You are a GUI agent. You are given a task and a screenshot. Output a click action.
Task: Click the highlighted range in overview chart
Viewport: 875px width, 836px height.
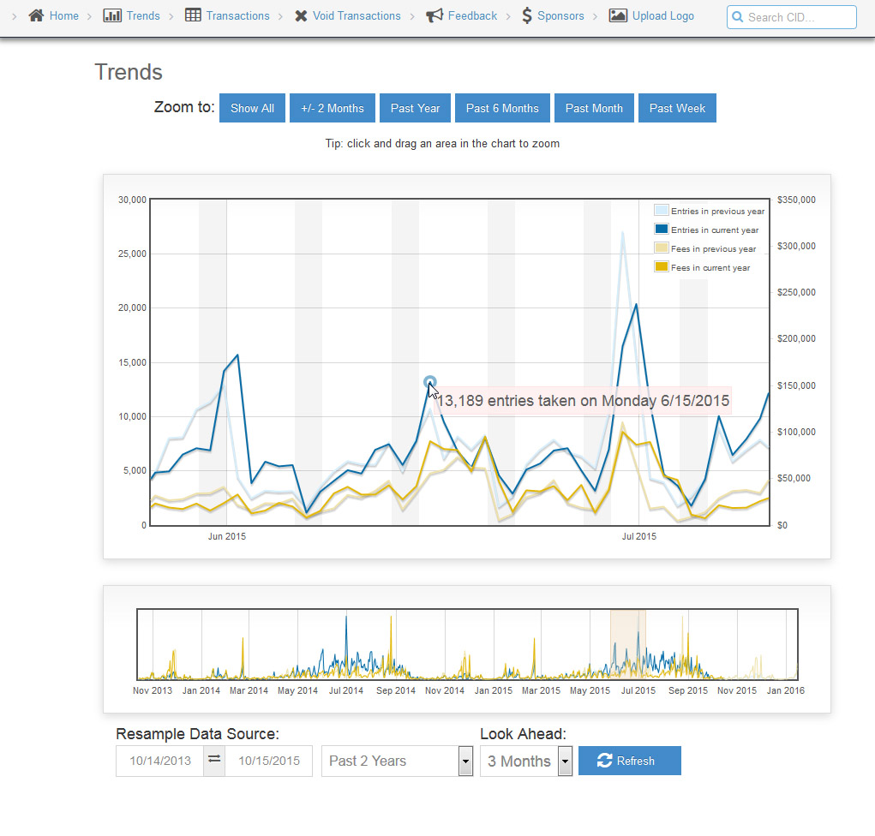[627, 644]
